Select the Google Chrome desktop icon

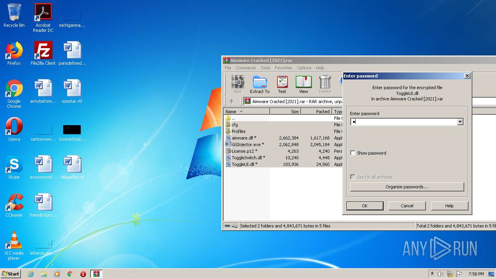pyautogui.click(x=14, y=94)
